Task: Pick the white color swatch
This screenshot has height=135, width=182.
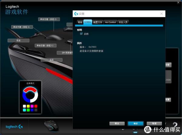Action: pyautogui.click(x=24, y=106)
